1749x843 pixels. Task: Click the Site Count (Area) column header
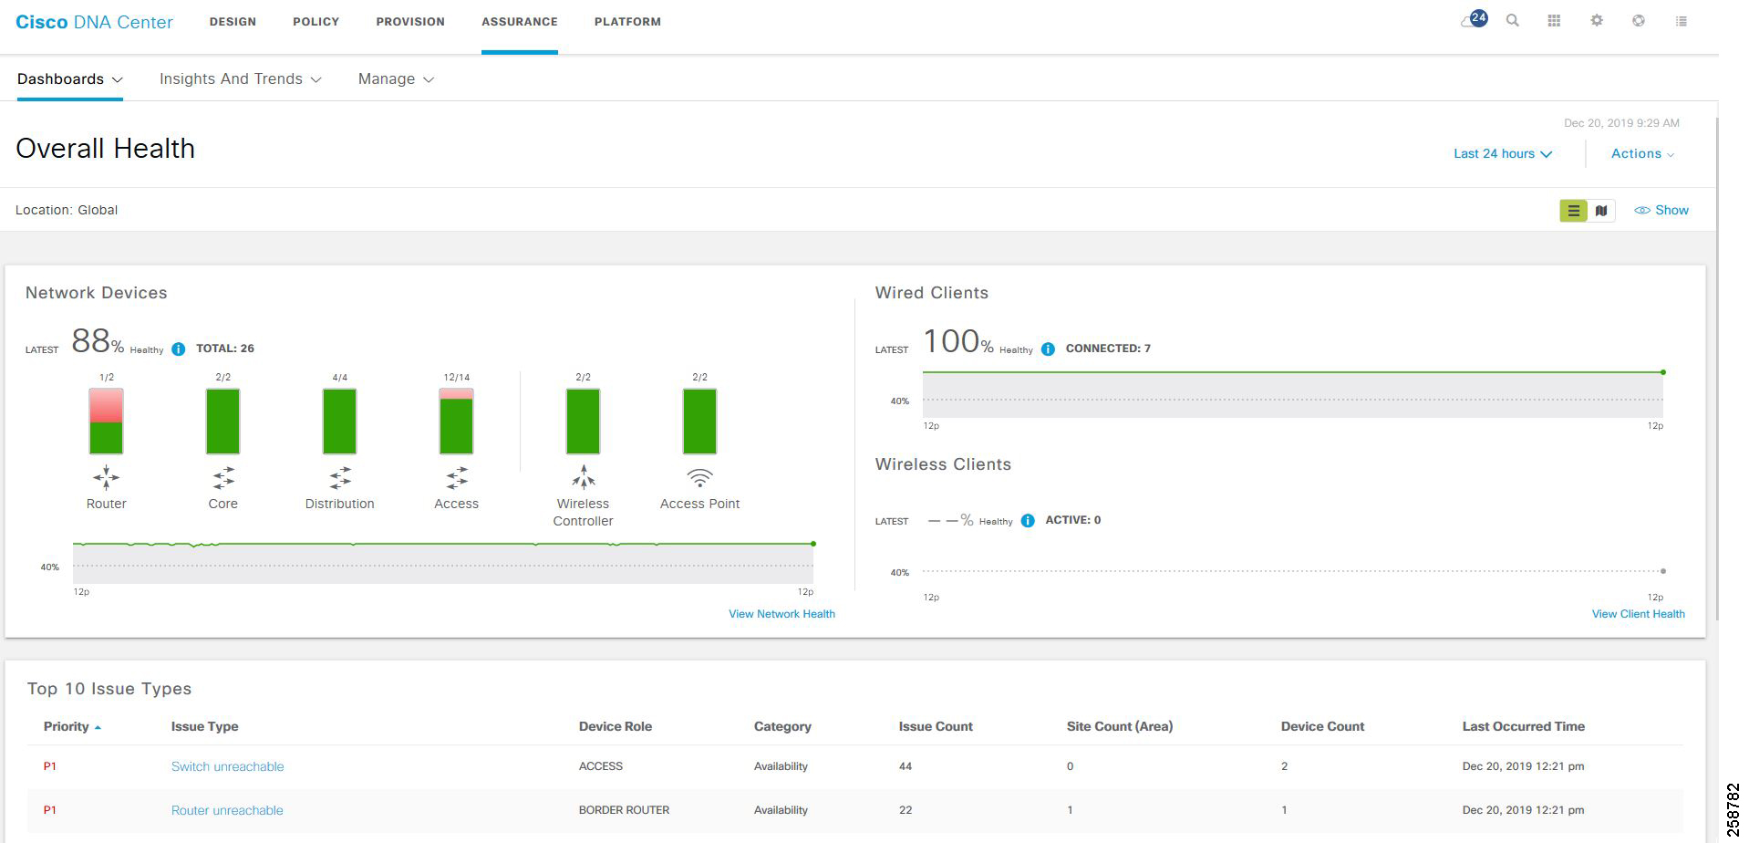click(1120, 726)
